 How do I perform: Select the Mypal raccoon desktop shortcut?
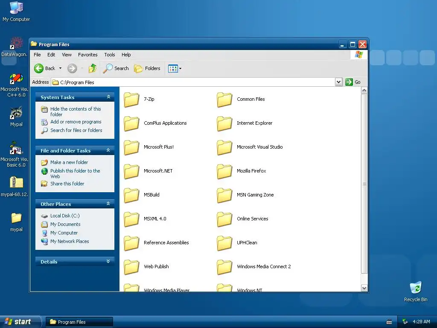16,113
